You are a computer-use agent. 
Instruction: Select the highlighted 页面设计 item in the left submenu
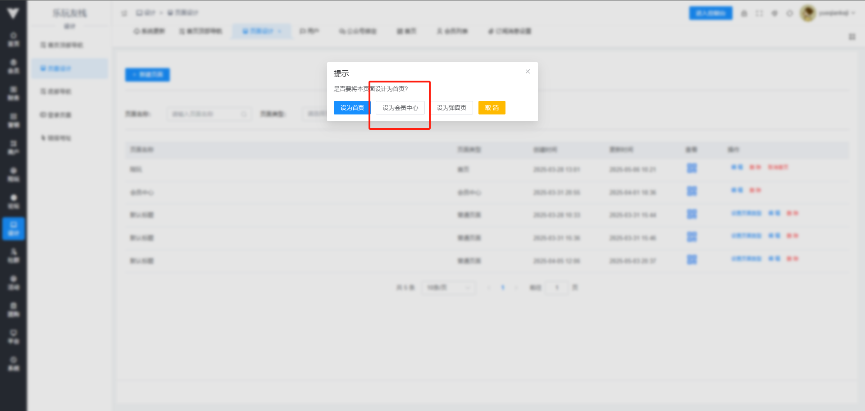(x=69, y=68)
